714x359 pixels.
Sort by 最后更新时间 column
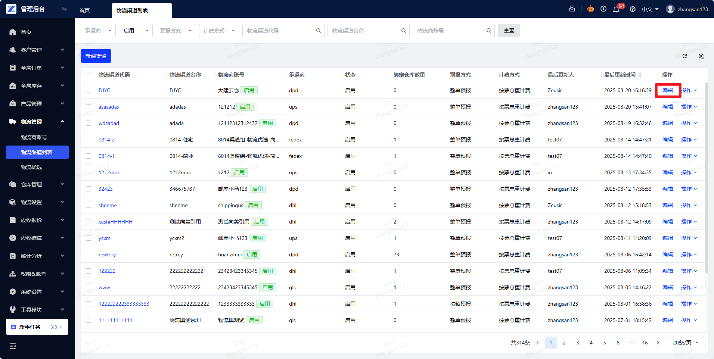640,75
